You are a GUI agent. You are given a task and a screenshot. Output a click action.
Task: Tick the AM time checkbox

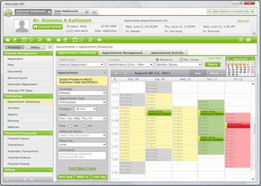(x=70, y=126)
